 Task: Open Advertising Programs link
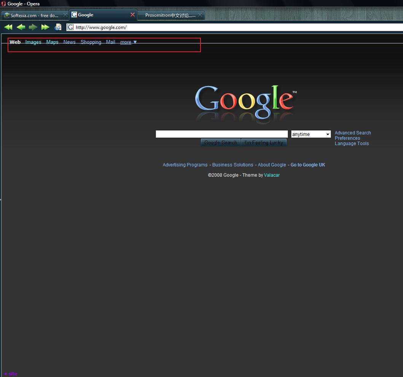coord(185,165)
